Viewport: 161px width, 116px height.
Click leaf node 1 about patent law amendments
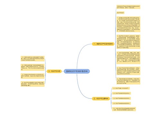pyautogui.click(x=128, y=24)
